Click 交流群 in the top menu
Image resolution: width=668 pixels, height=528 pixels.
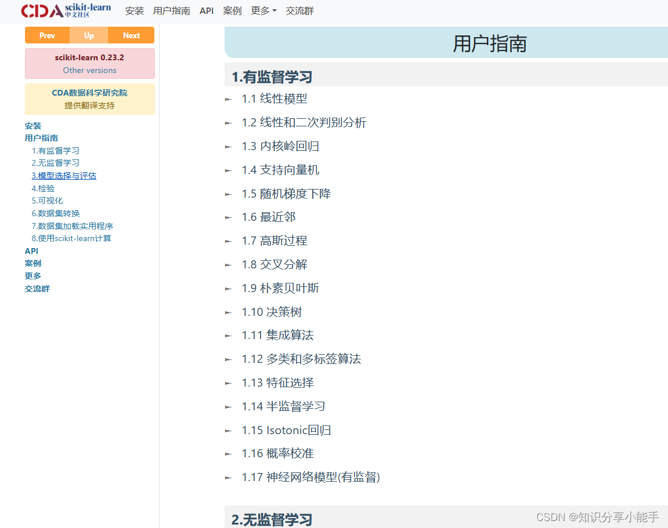click(x=299, y=10)
